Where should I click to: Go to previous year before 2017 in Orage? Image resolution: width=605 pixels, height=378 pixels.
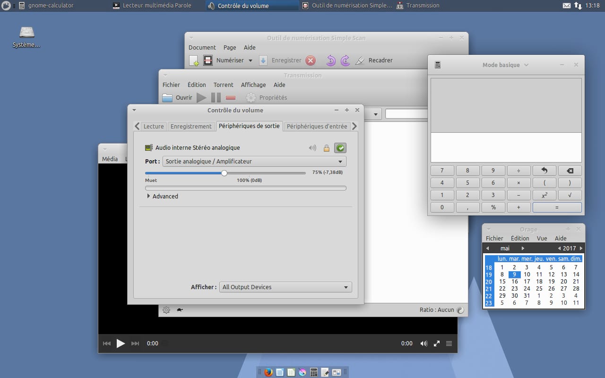coord(559,249)
